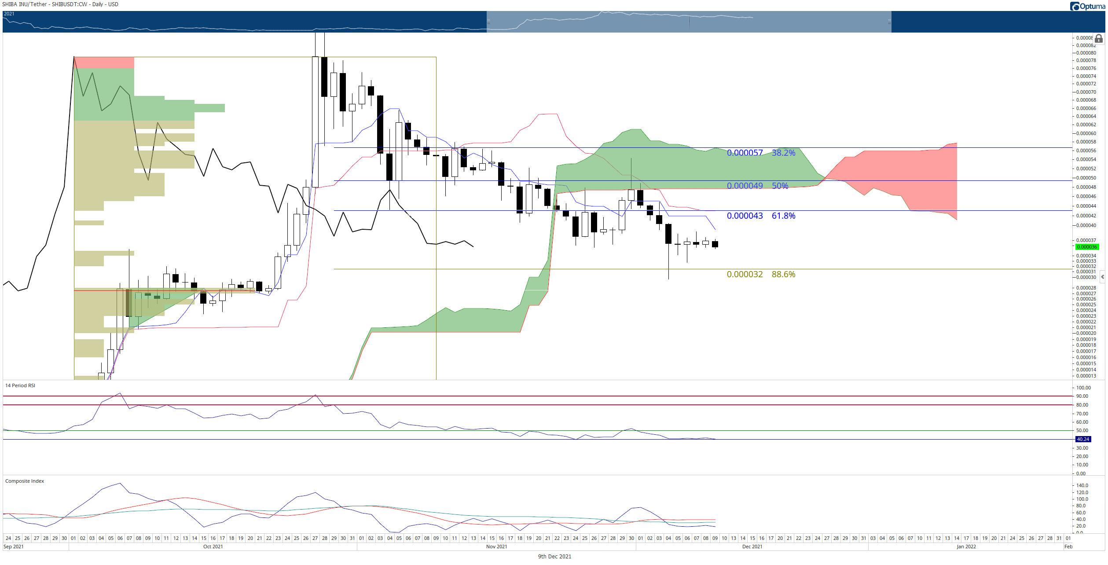Viewport: 1108px width, 565px height.
Task: Click the Dec 2021 month label
Action: (752, 547)
